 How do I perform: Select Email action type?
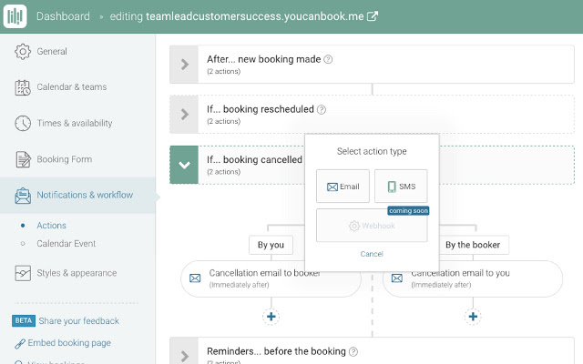tap(343, 187)
